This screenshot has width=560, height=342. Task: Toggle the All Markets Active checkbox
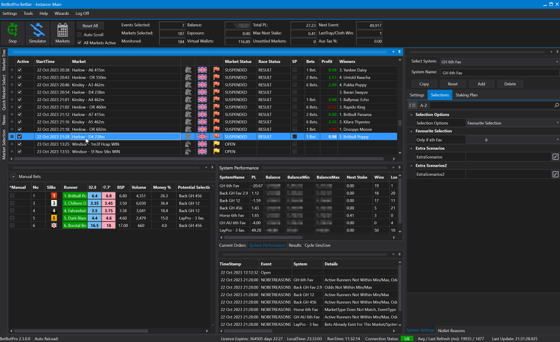(x=79, y=43)
